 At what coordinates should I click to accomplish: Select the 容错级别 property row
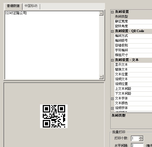[x=133, y=45]
